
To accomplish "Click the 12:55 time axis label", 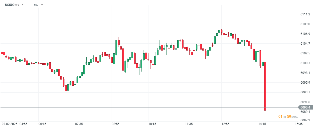I will point(226,124).
